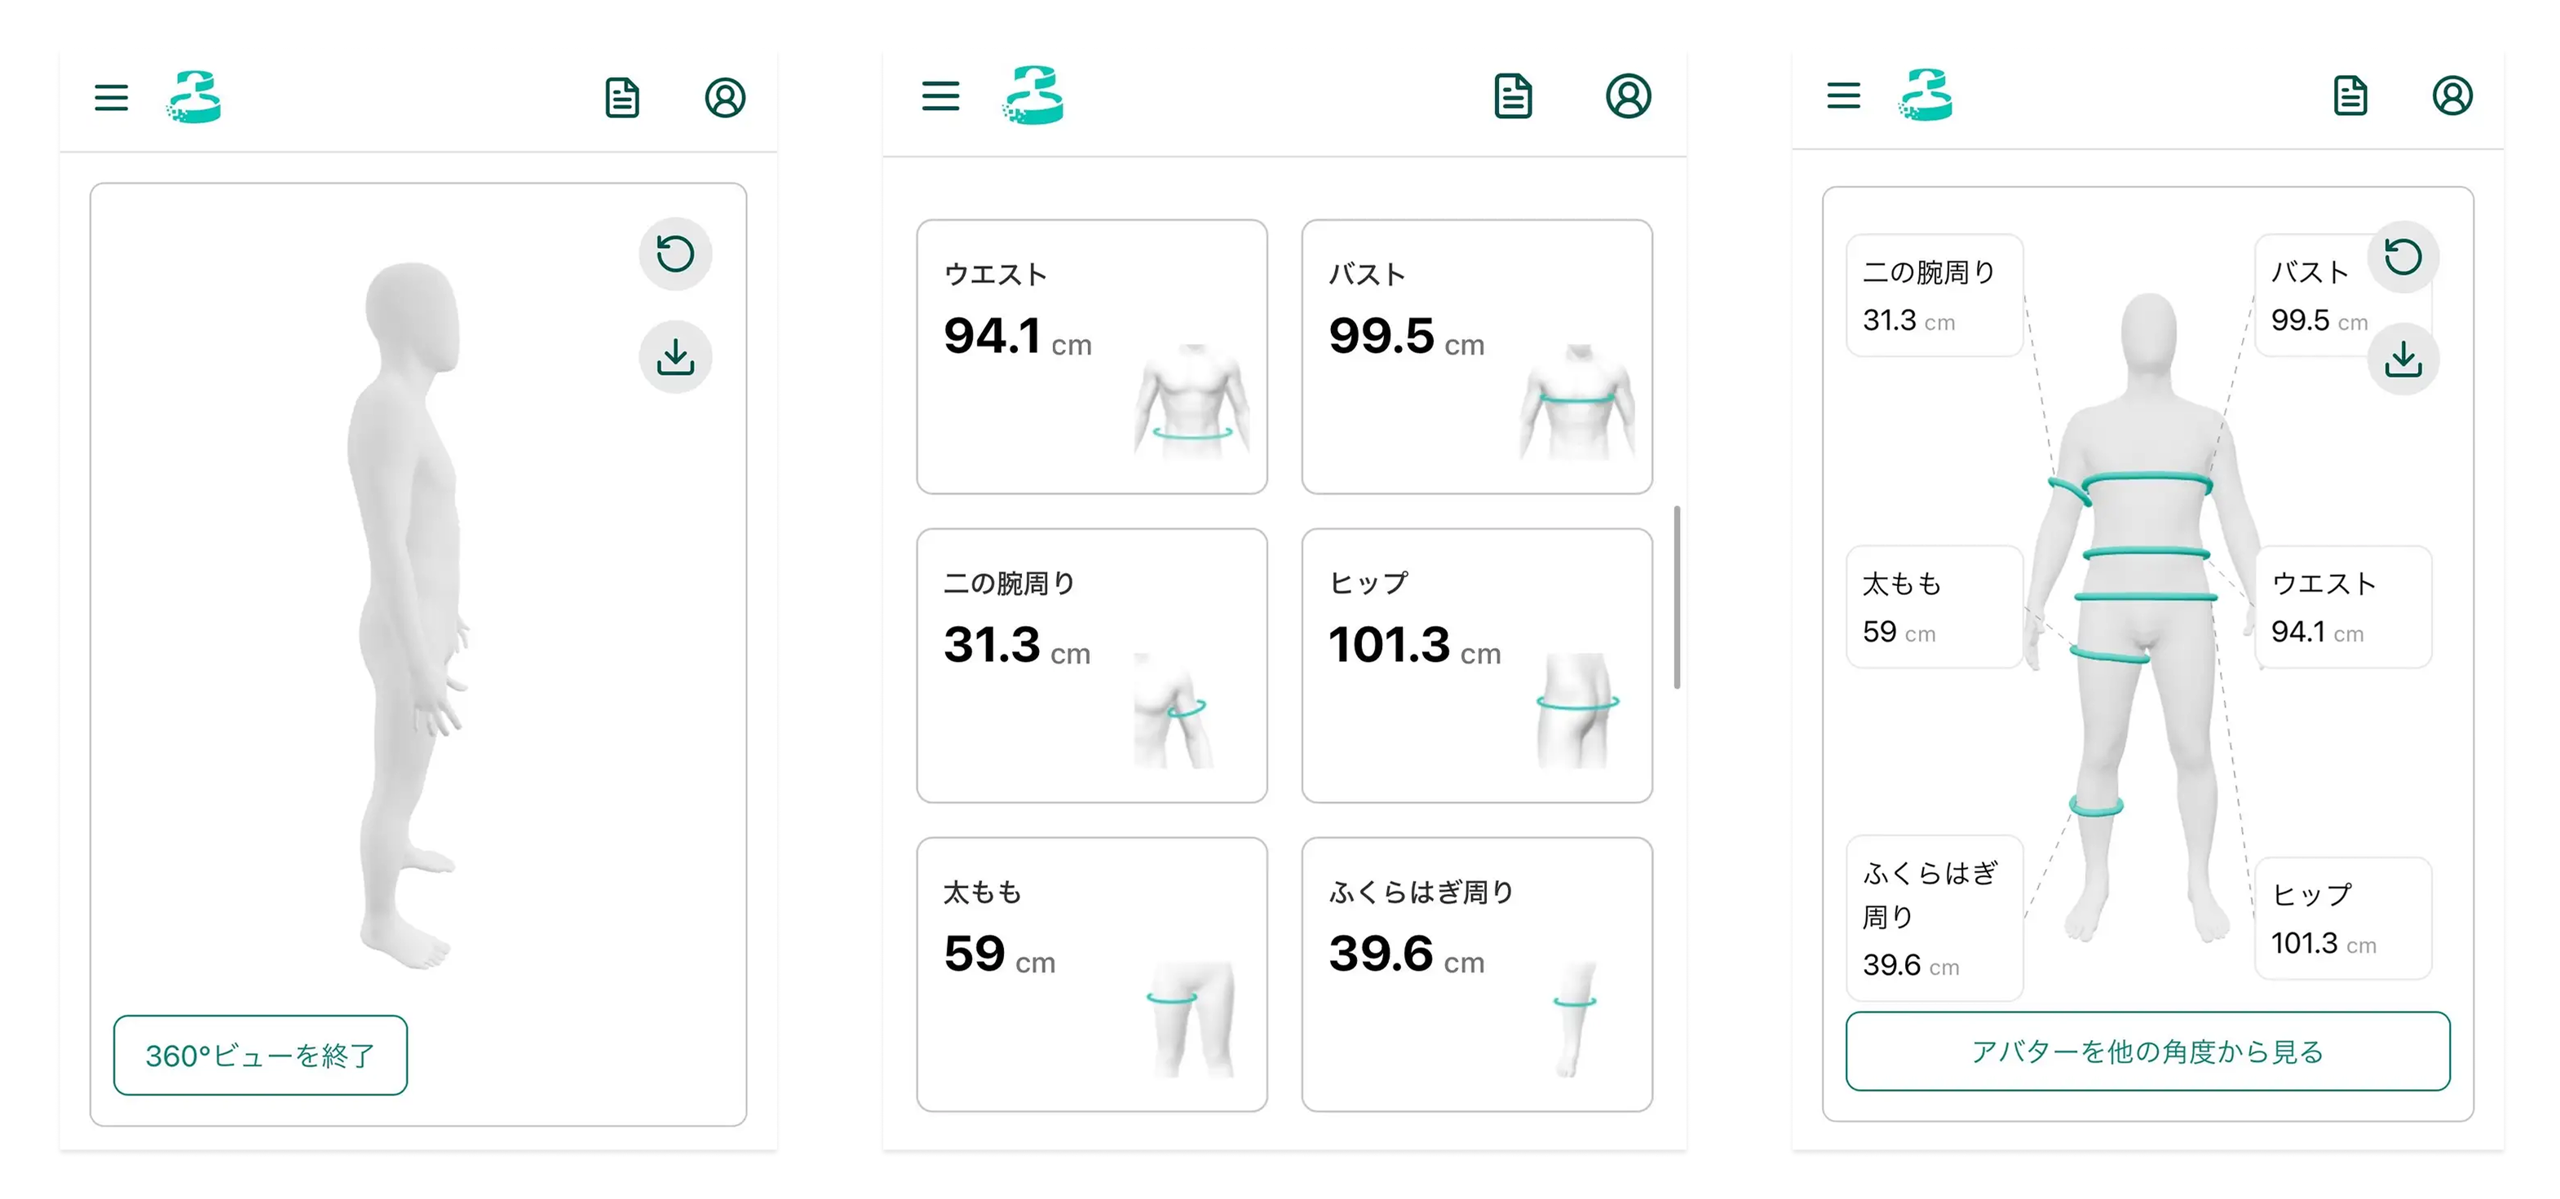2560x1199 pixels.
Task: Click the calf thumbnail image
Action: coord(1575,1019)
